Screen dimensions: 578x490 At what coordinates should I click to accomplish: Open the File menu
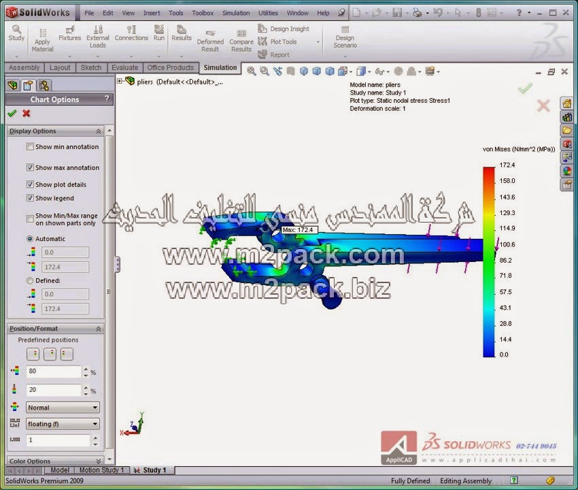[89, 13]
